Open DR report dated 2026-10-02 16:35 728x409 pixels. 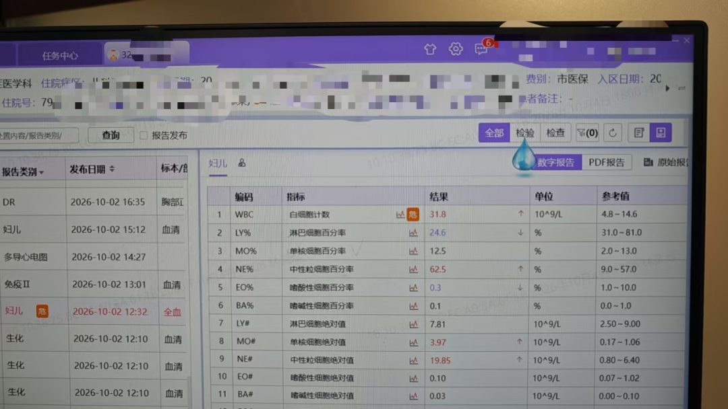coord(93,202)
